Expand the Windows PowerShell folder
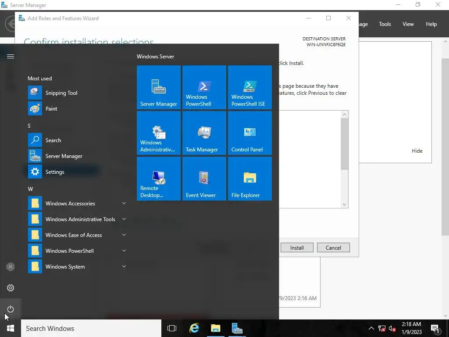 click(x=77, y=251)
